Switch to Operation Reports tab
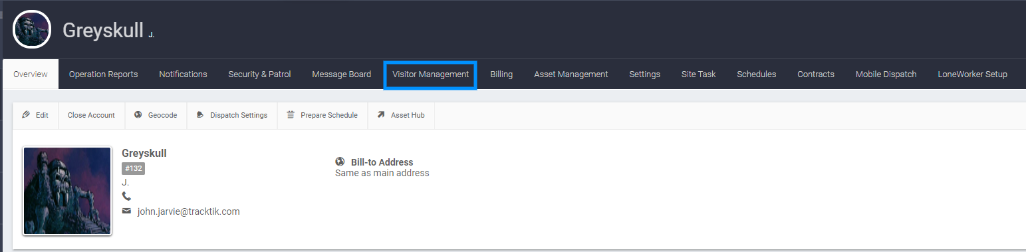Viewport: 1026px width, 252px height. coord(103,74)
